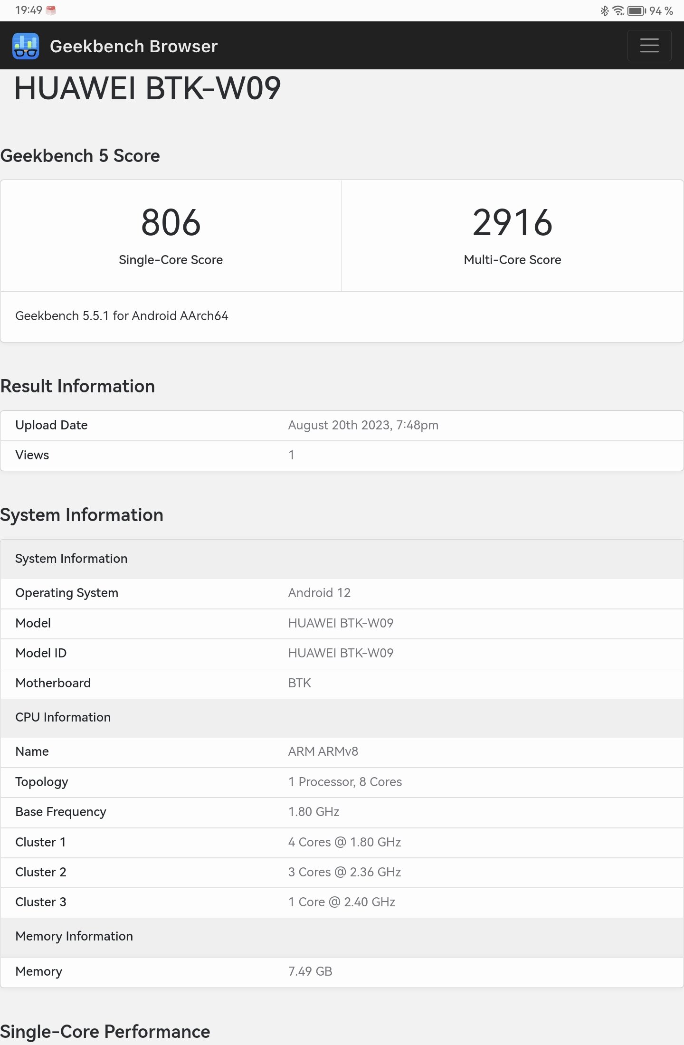684x1045 pixels.
Task: Select the 1 Processor, 8 Cores value
Action: click(x=345, y=782)
